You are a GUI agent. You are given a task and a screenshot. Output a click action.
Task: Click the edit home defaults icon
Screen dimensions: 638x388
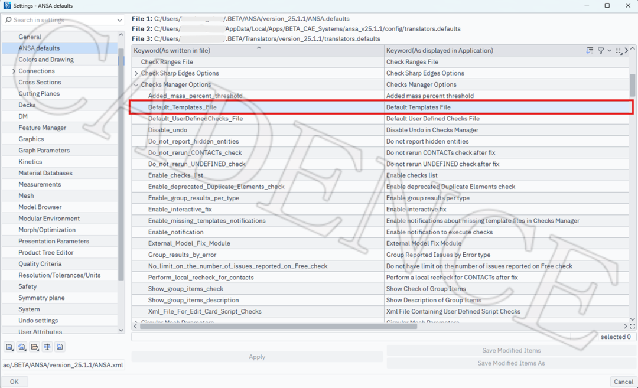pos(22,347)
